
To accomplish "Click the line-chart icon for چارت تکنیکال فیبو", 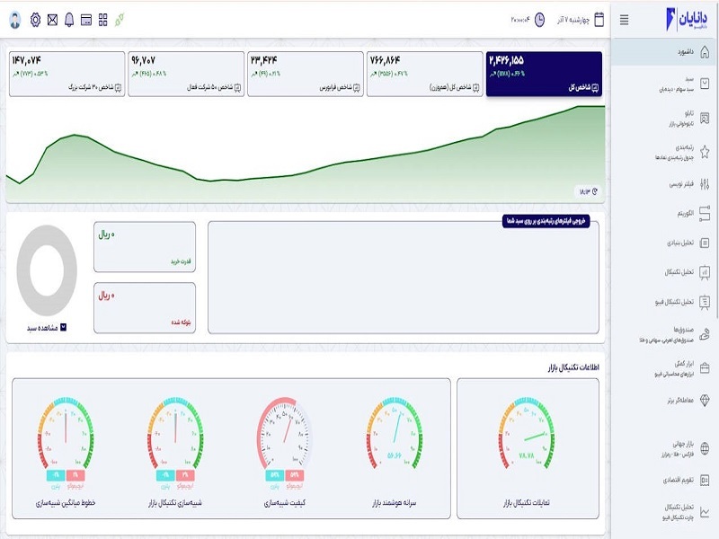I will coord(705,512).
